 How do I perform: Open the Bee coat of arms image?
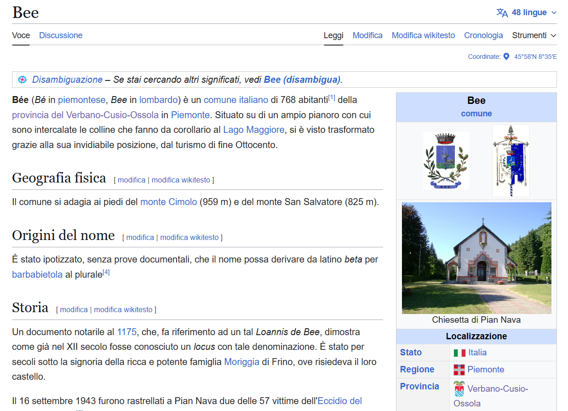[446, 160]
